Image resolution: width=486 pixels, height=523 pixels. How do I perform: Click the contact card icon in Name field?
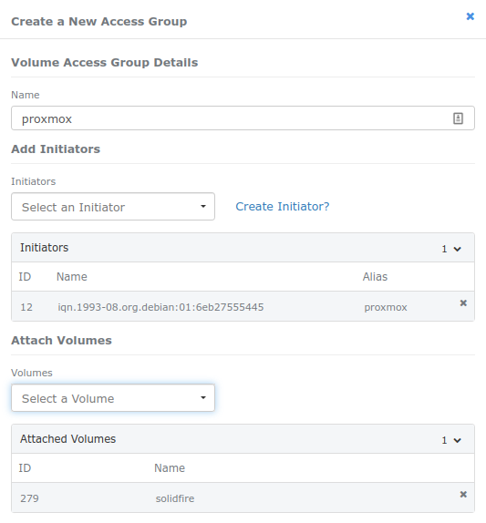click(x=458, y=118)
